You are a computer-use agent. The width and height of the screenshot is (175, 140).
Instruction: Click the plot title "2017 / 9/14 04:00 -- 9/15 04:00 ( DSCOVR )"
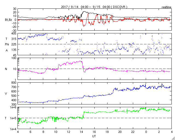pos(94,7)
